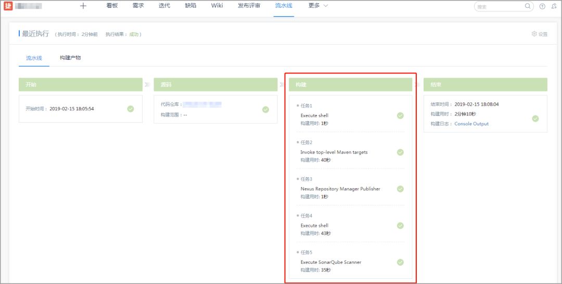Click the 开始 stage header
The image size is (562, 284).
point(81,85)
